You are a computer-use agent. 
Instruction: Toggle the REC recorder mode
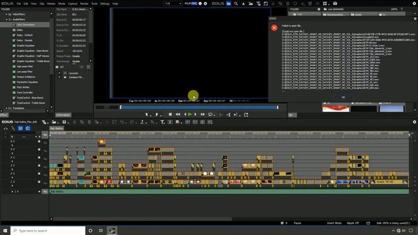tap(194, 3)
